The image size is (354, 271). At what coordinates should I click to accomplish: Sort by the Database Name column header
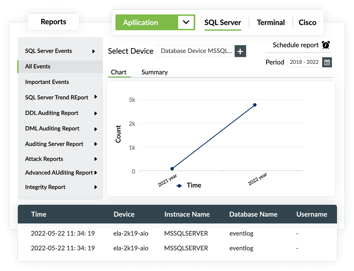253,214
